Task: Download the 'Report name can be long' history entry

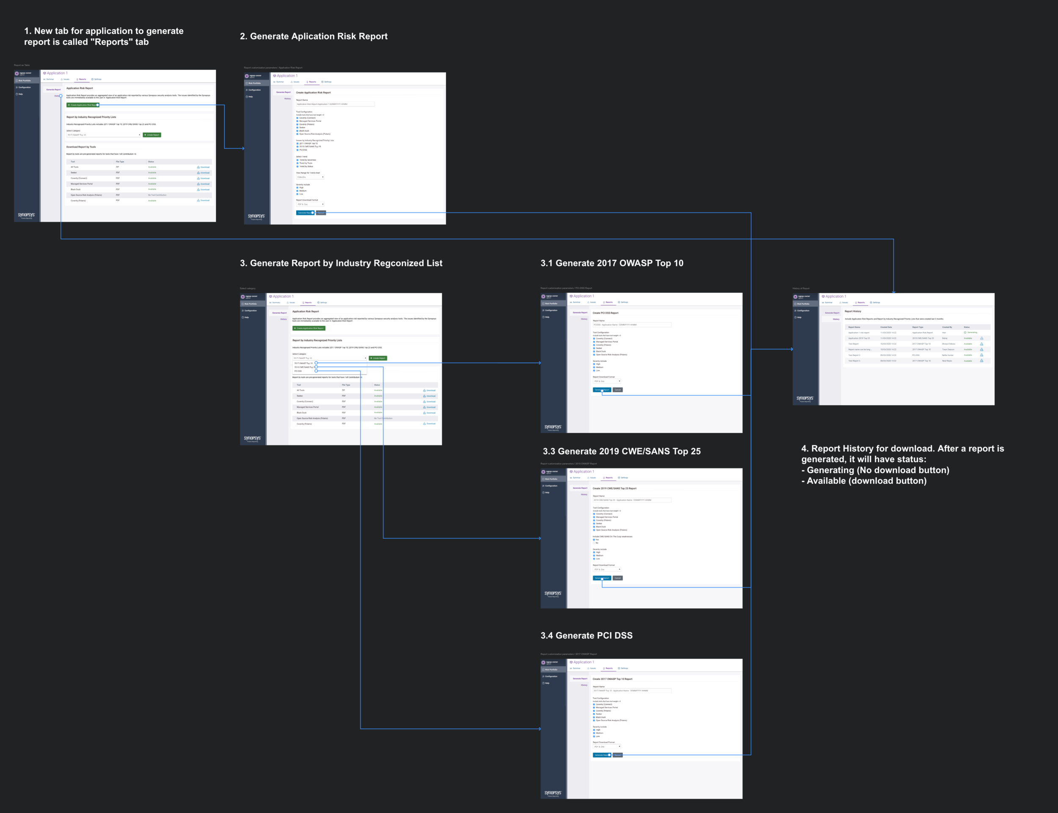Action: (981, 350)
